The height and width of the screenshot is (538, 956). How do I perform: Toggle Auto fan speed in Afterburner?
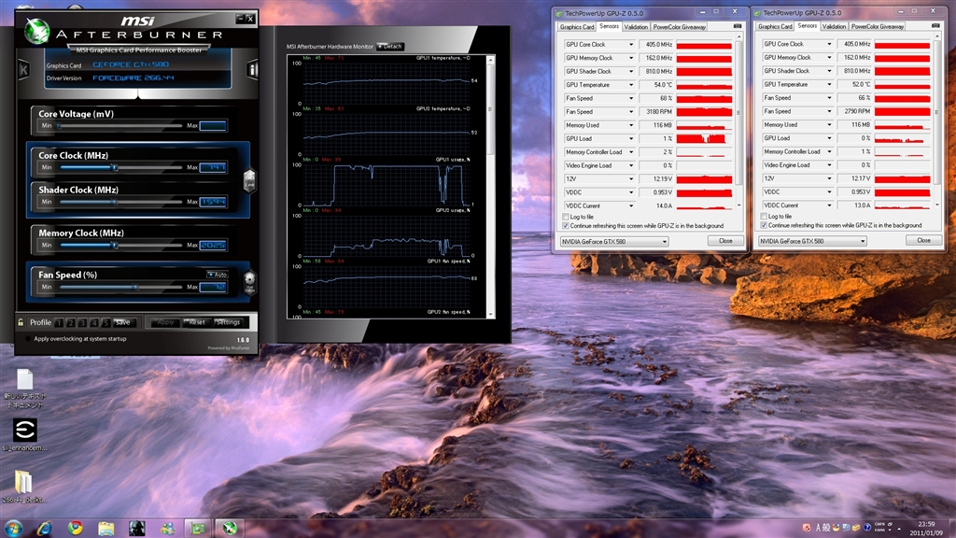tap(217, 275)
